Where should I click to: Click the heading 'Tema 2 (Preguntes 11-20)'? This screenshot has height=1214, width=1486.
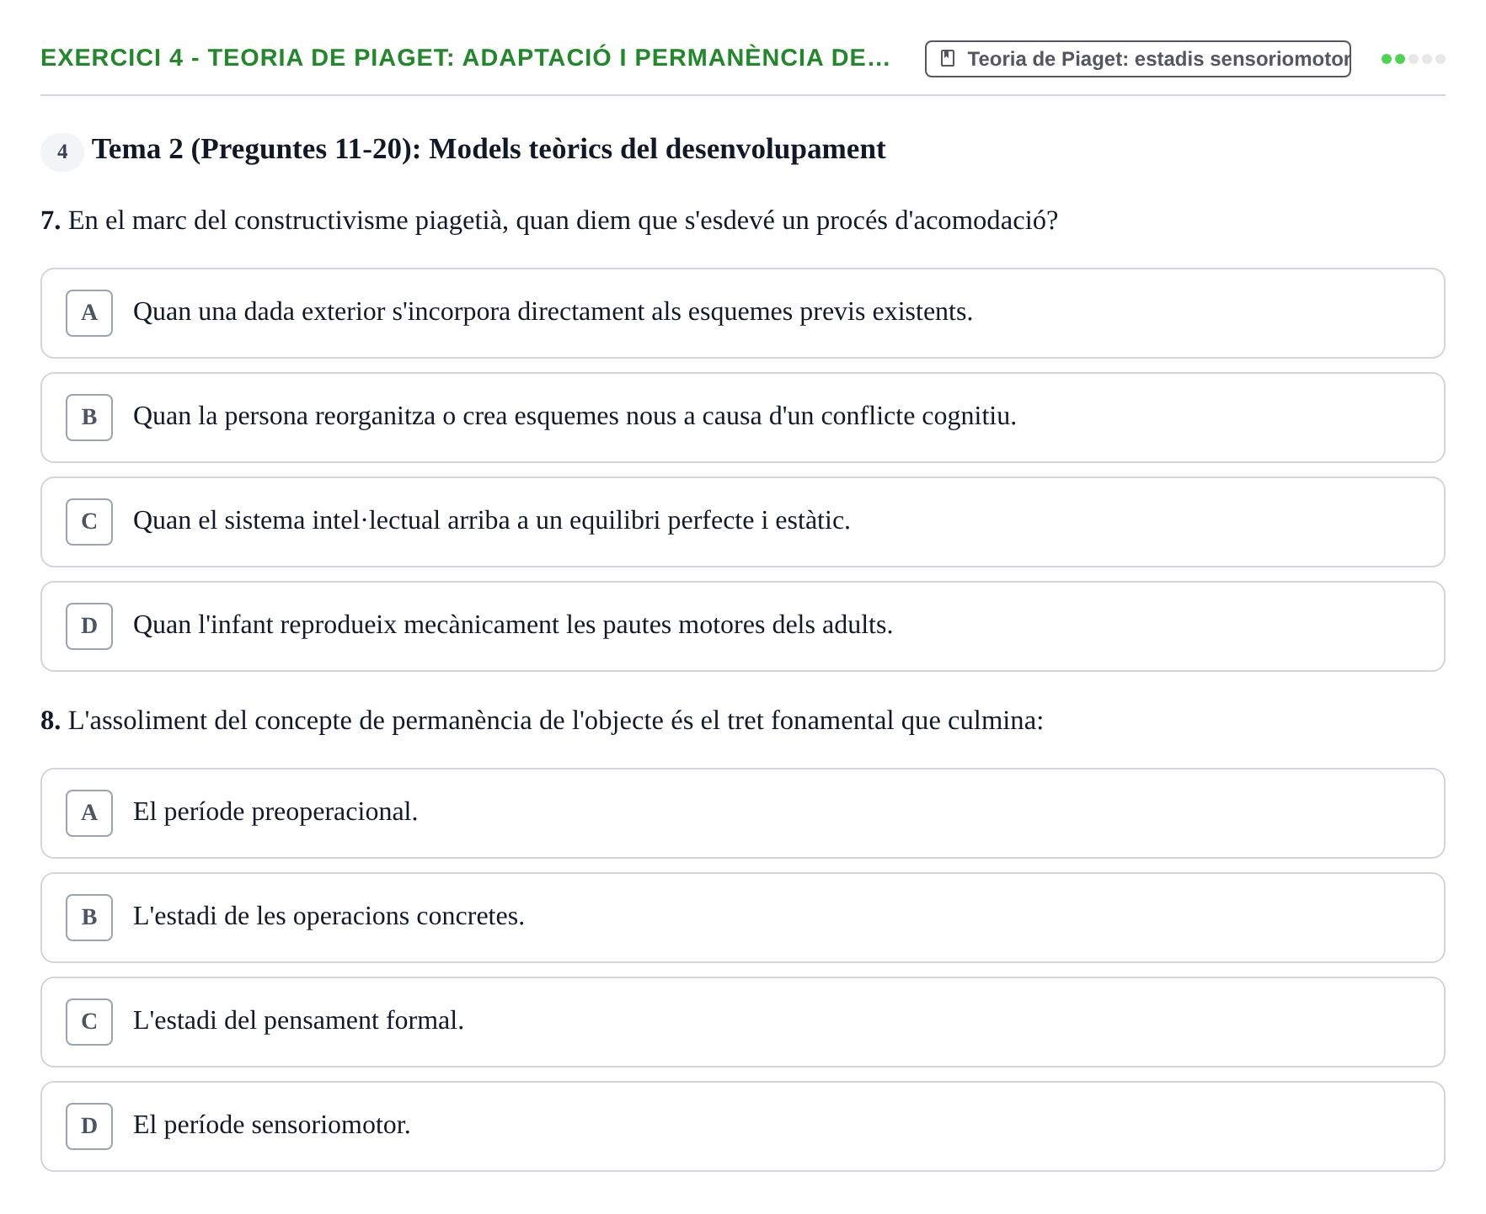tap(489, 149)
